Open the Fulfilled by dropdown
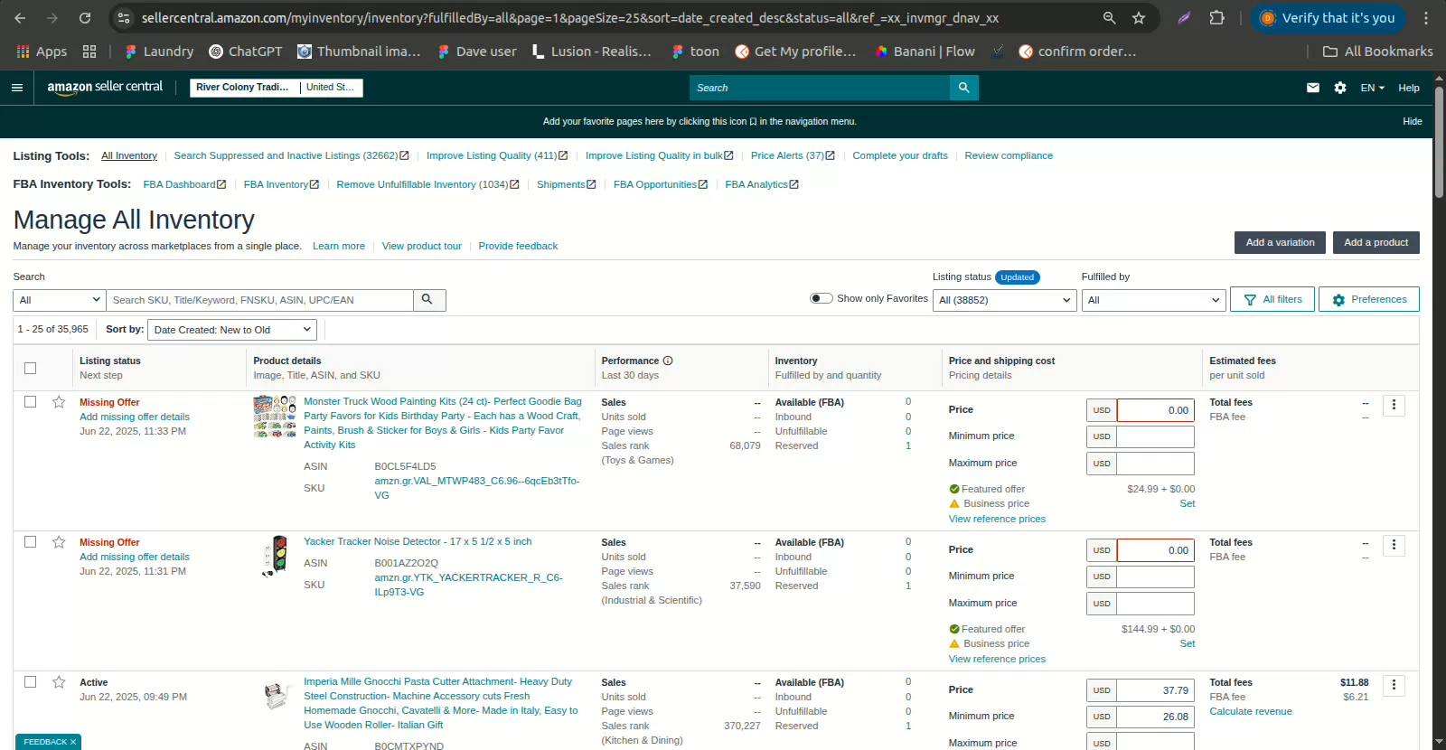 (1152, 300)
